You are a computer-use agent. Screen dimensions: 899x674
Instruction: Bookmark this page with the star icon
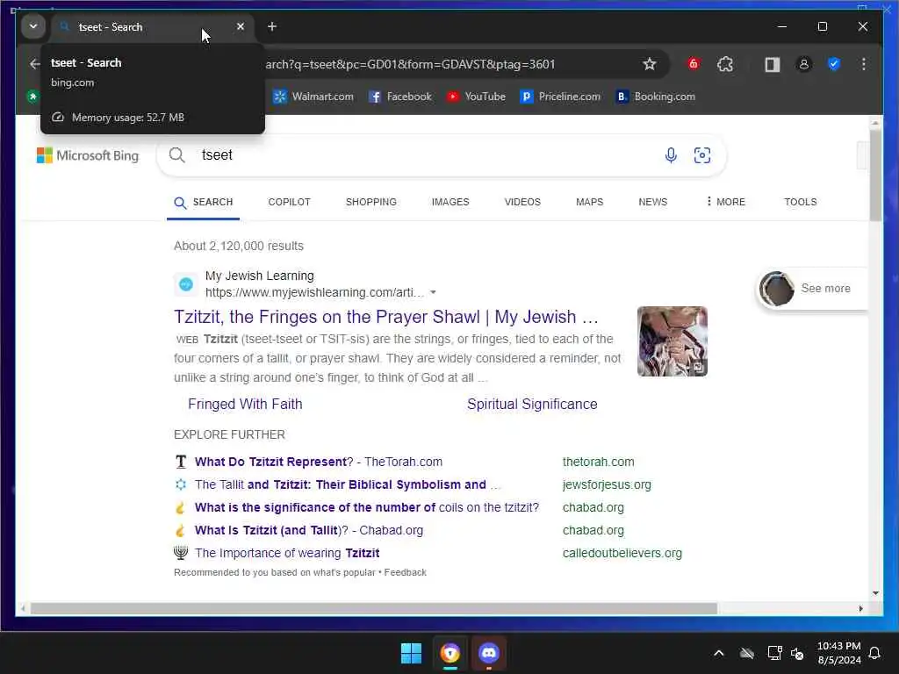[649, 64]
